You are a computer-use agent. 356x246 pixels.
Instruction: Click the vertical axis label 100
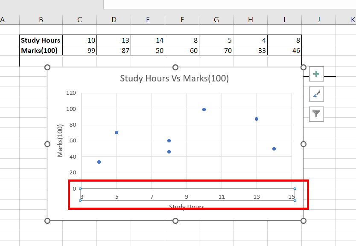pos(71,109)
